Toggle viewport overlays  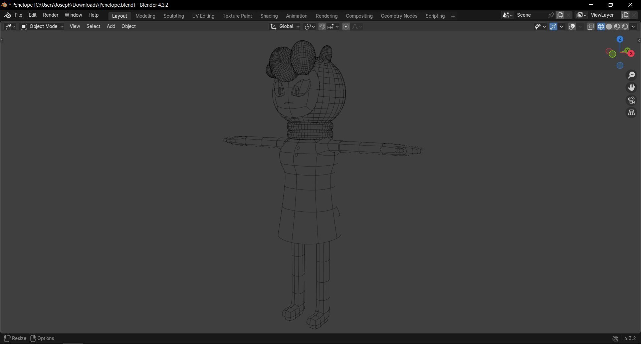[x=572, y=27]
